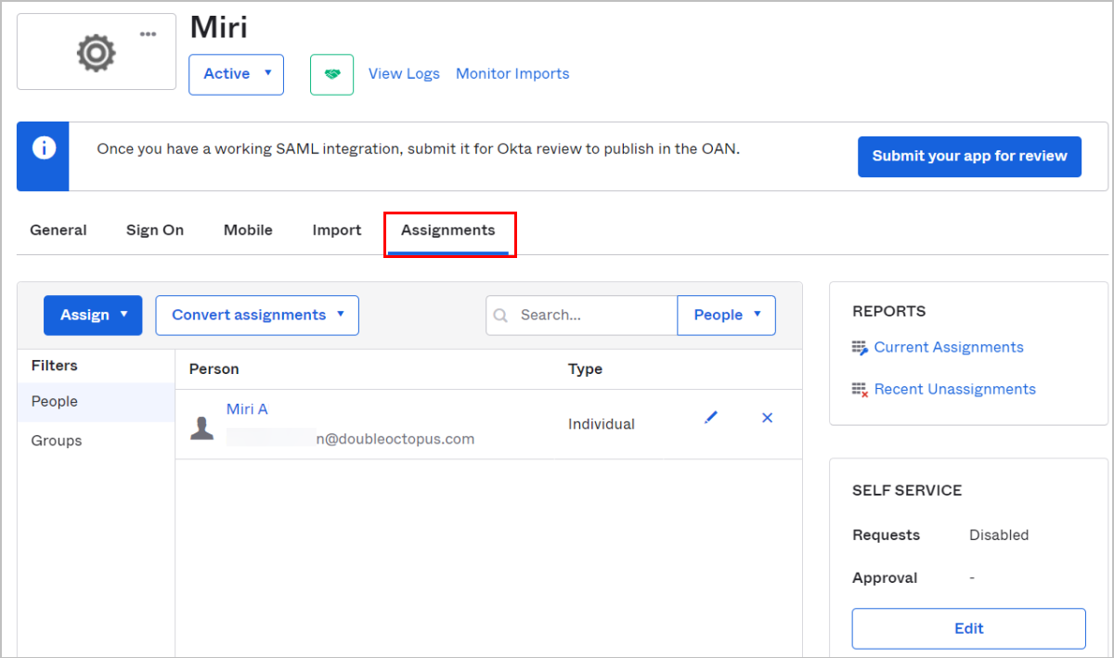Click the Self Service Edit button

pyautogui.click(x=969, y=629)
